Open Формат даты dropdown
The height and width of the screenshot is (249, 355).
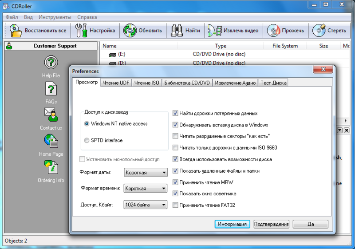146,173
